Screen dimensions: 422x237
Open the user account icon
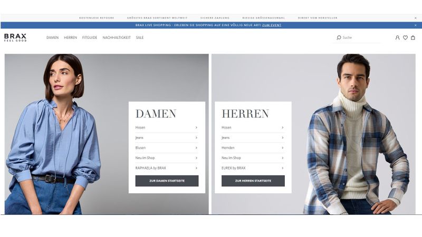coord(397,37)
